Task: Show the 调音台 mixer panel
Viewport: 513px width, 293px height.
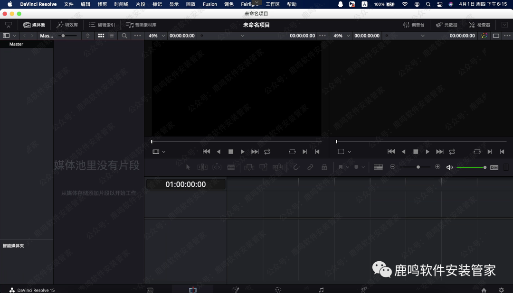Action: 414,25
